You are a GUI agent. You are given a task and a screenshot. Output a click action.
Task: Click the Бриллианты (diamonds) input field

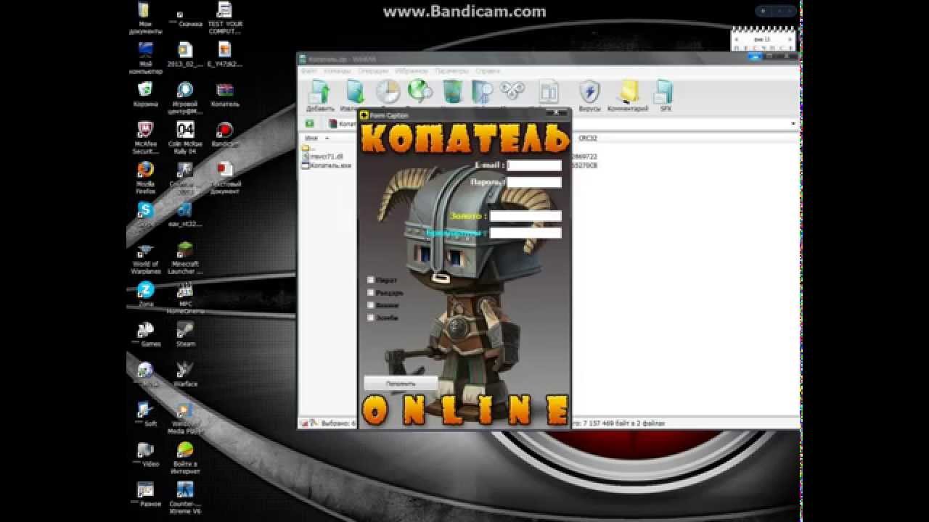[525, 233]
